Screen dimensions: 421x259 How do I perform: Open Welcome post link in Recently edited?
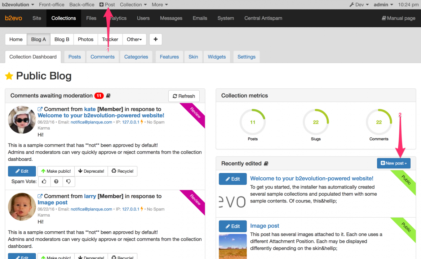(x=312, y=178)
